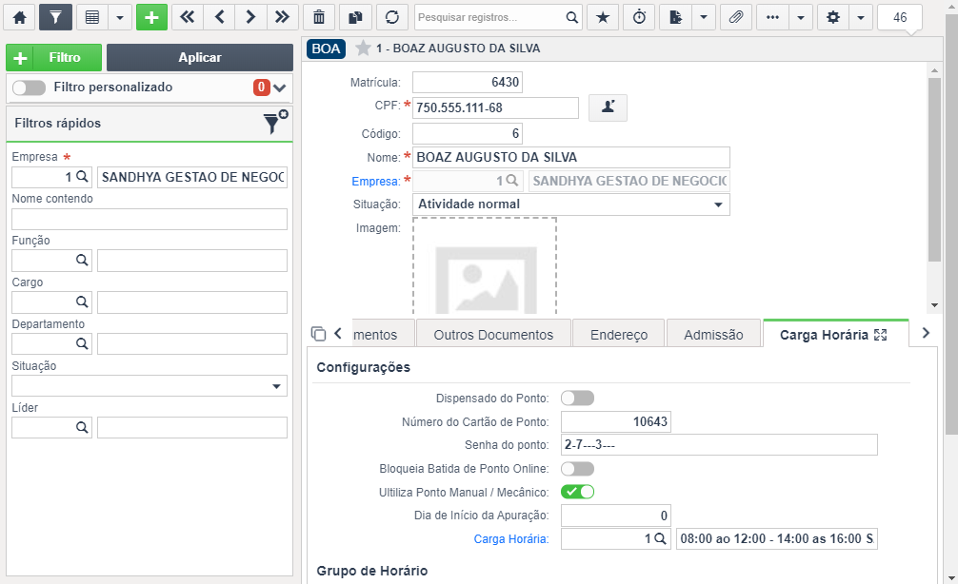Click the Carga Horária link label

pyautogui.click(x=511, y=539)
